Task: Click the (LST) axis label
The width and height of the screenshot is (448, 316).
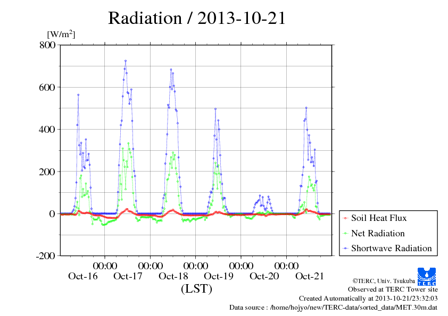Action: coord(196,288)
